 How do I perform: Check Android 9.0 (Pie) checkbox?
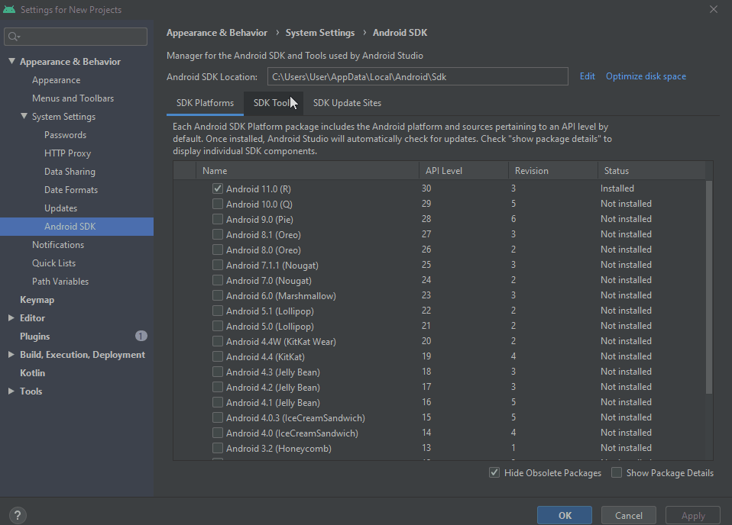(x=218, y=219)
